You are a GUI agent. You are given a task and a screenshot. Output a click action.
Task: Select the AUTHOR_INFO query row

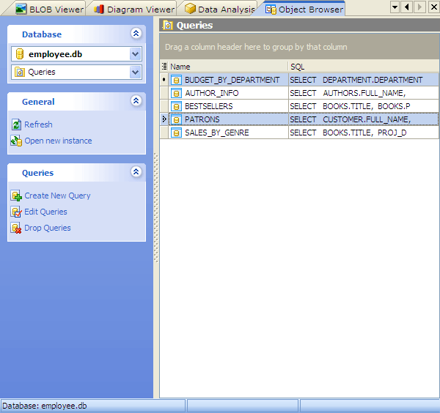click(x=299, y=93)
